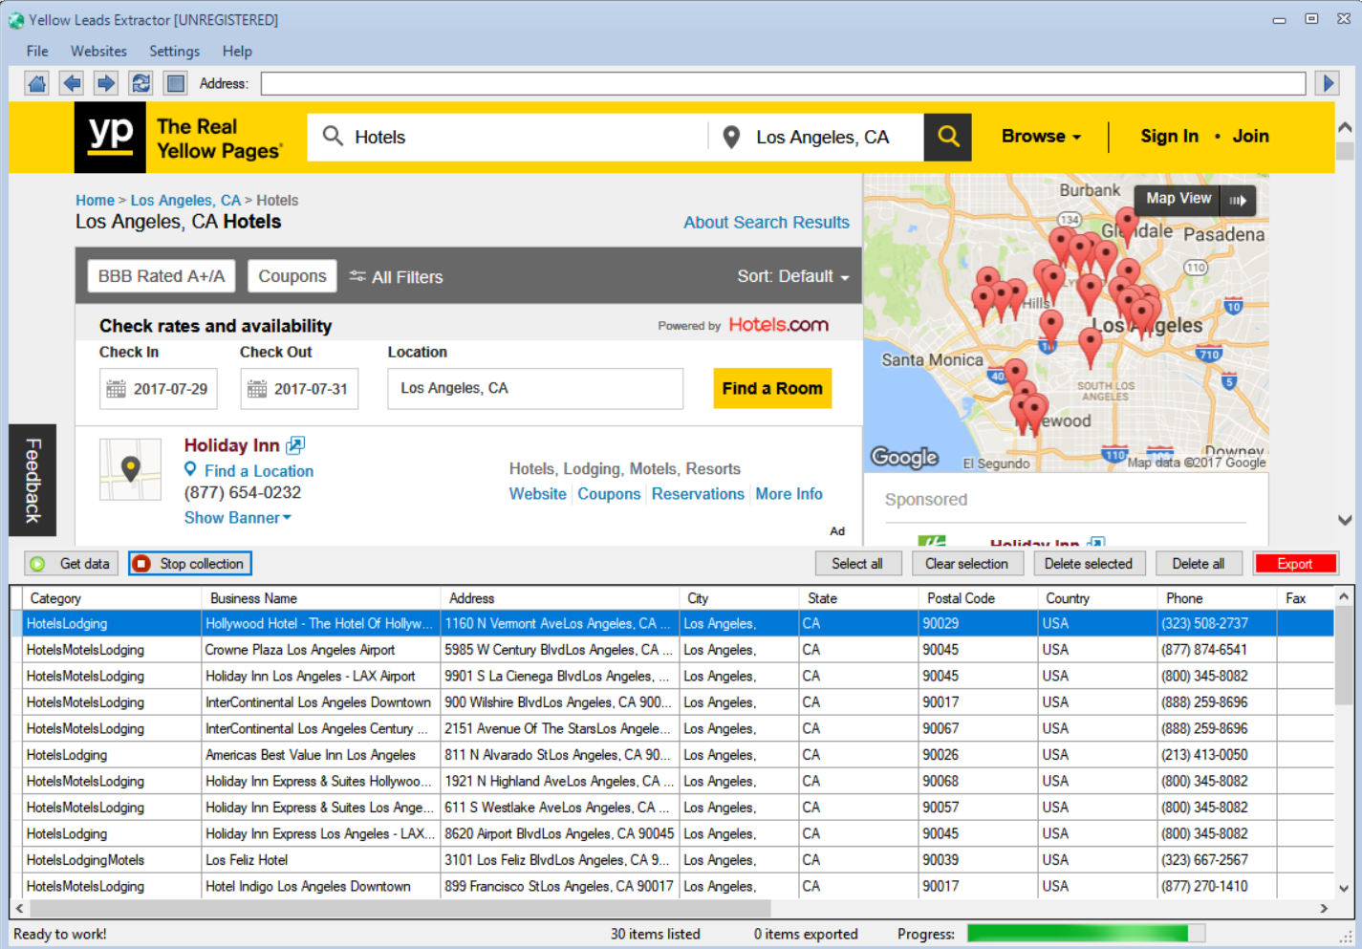Image resolution: width=1362 pixels, height=949 pixels.
Task: Click the refresh page icon
Action: [140, 83]
